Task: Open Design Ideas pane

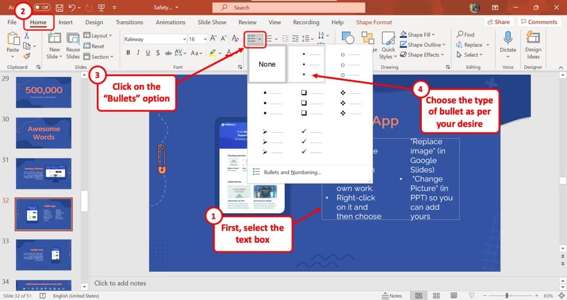Action: coord(533,45)
